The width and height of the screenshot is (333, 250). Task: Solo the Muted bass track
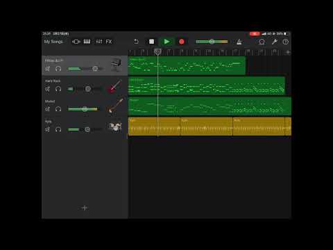[58, 109]
